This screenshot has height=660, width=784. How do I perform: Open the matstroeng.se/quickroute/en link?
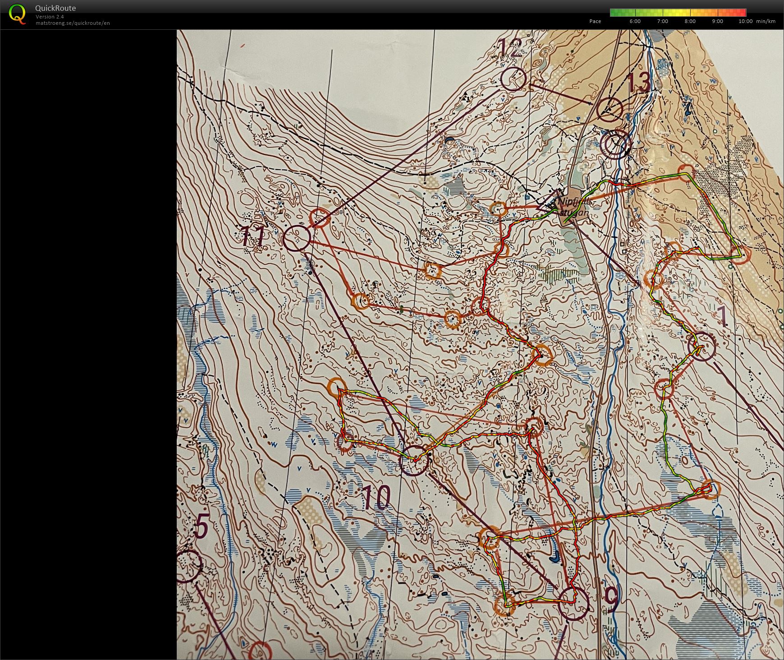pos(73,23)
